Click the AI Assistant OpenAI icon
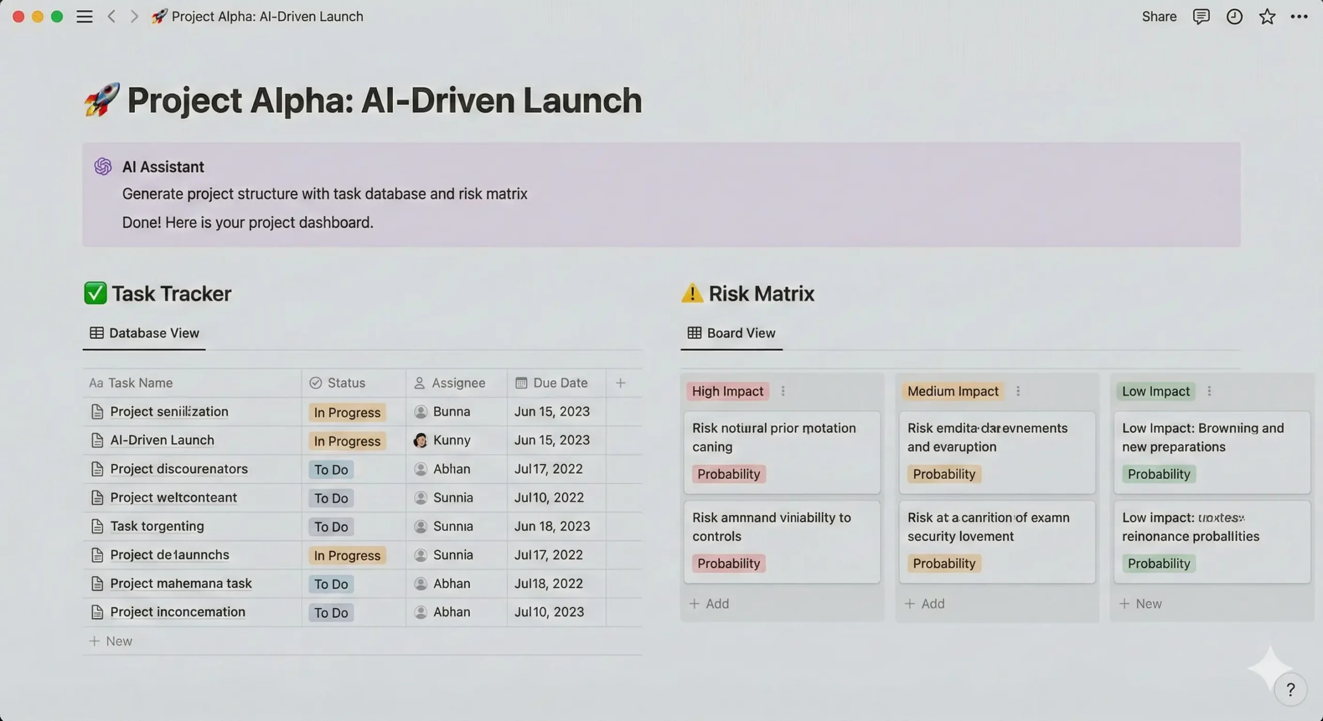This screenshot has width=1323, height=721. click(102, 166)
